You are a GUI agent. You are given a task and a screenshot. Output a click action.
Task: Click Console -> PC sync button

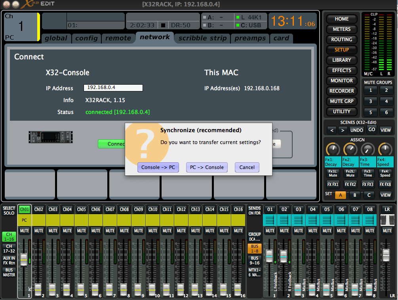coord(158,167)
